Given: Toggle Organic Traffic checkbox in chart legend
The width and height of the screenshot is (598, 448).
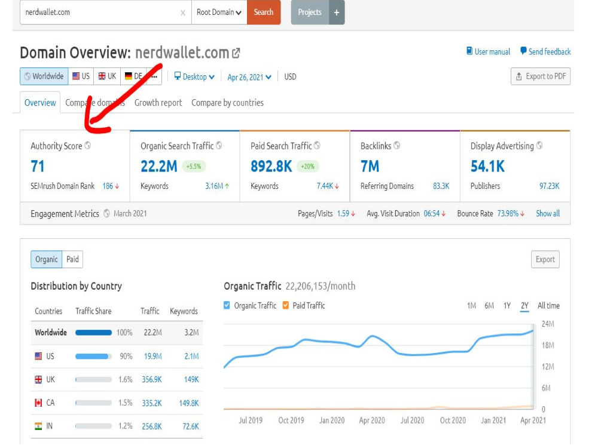Looking at the screenshot, I should [227, 305].
